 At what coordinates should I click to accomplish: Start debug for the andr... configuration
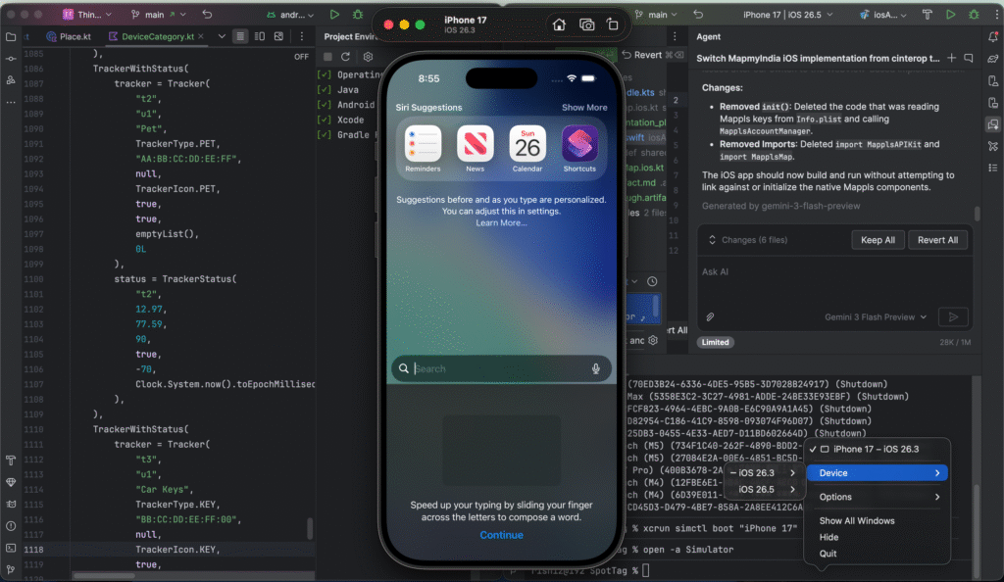(x=358, y=14)
